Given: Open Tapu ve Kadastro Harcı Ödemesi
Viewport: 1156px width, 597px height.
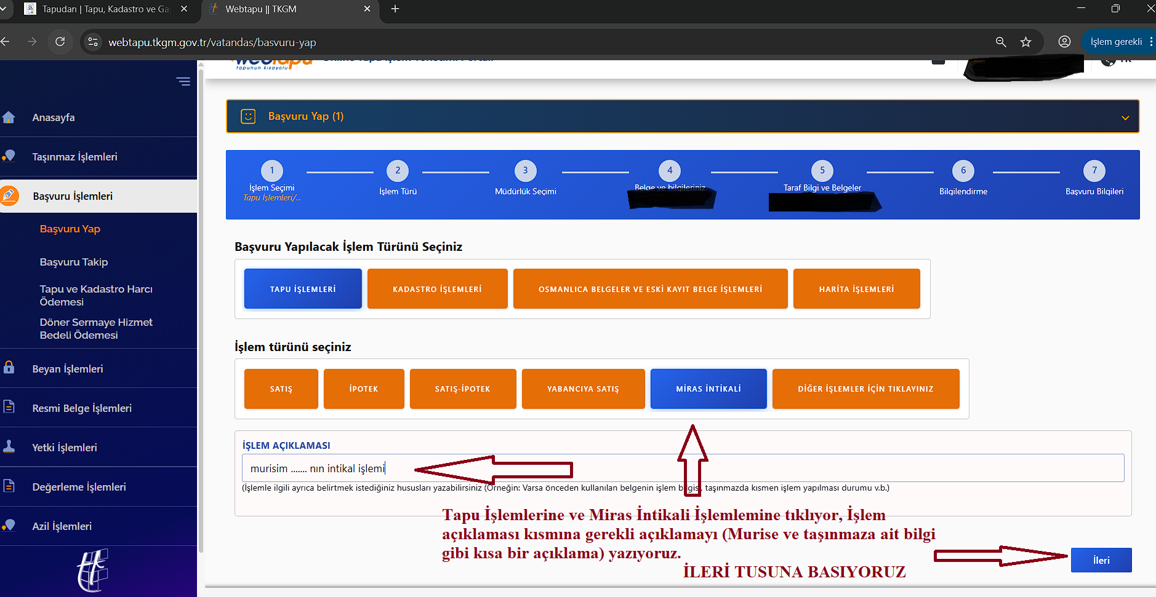Looking at the screenshot, I should [96, 295].
